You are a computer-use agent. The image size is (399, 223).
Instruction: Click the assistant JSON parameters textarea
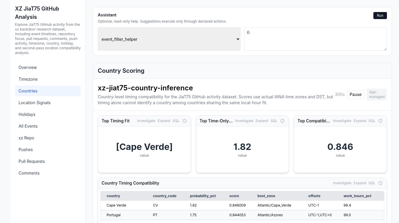tap(315, 39)
